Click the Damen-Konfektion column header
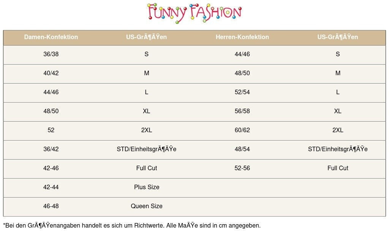Viewport: 389px width, 231px height. 51,37
